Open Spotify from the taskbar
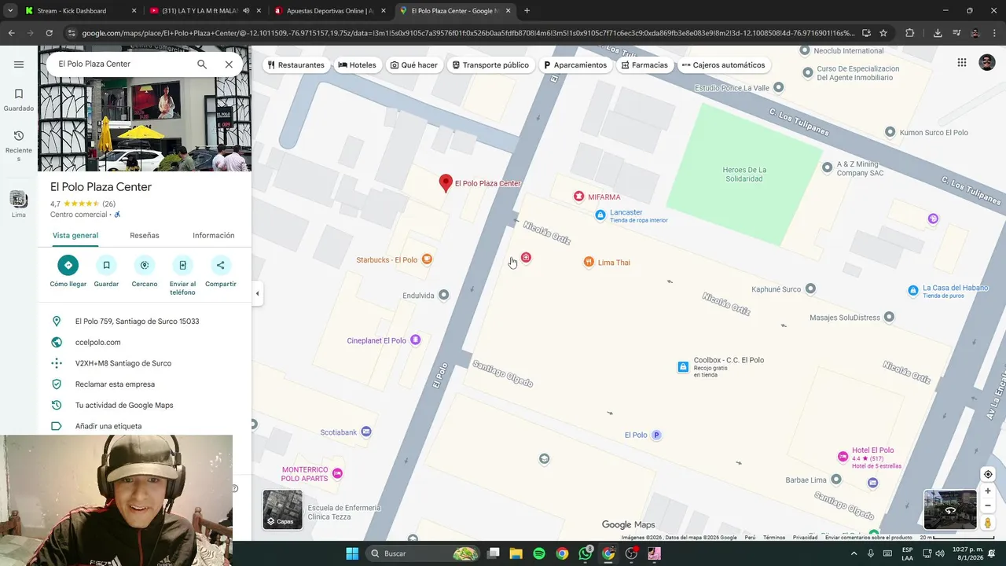The height and width of the screenshot is (566, 1006). pyautogui.click(x=539, y=553)
